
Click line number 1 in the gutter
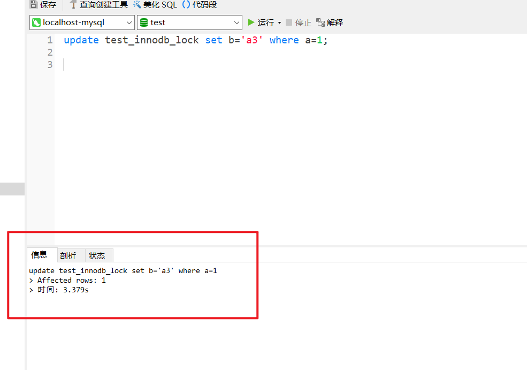(50, 40)
